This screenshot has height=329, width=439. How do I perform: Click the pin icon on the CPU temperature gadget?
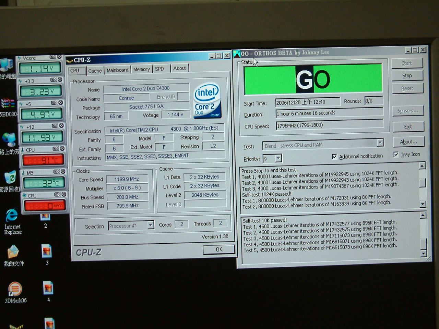coord(56,149)
